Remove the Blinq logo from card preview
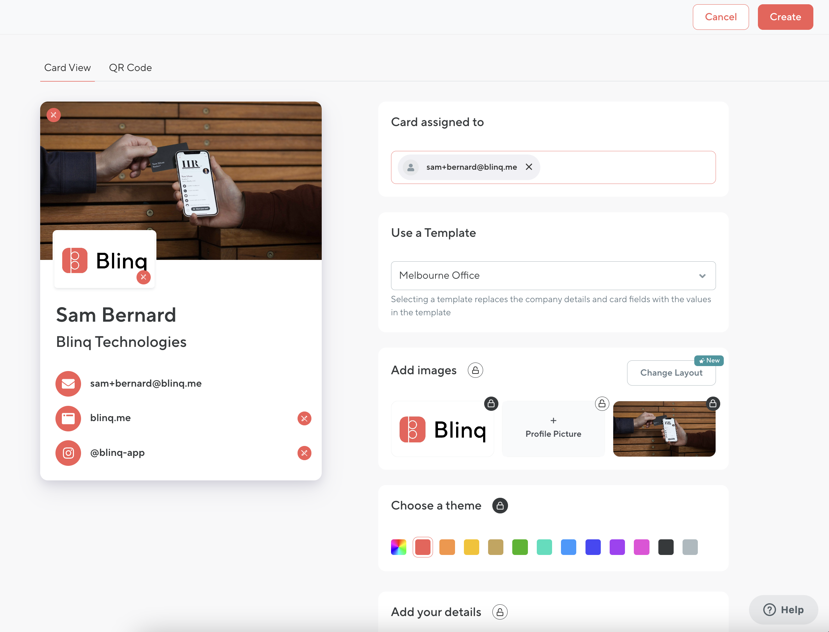 (x=144, y=277)
